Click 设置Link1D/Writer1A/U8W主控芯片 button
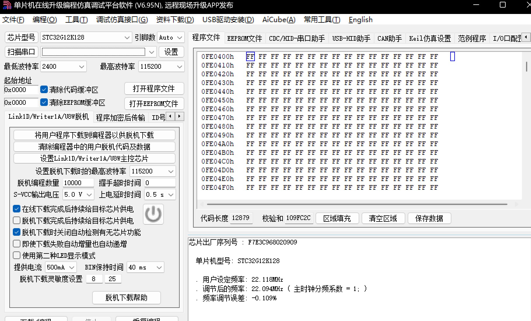Image resolution: width=531 pixels, height=321 pixels. point(94,158)
